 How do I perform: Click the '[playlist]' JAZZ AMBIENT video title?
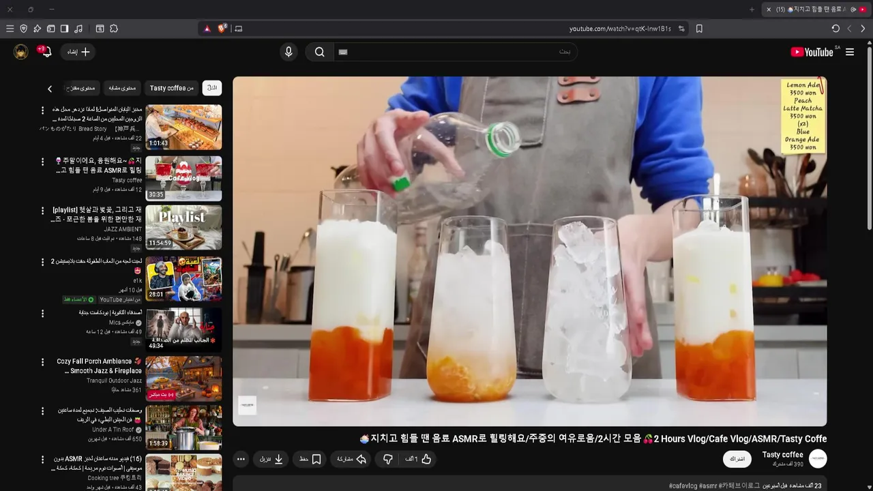[96, 215]
